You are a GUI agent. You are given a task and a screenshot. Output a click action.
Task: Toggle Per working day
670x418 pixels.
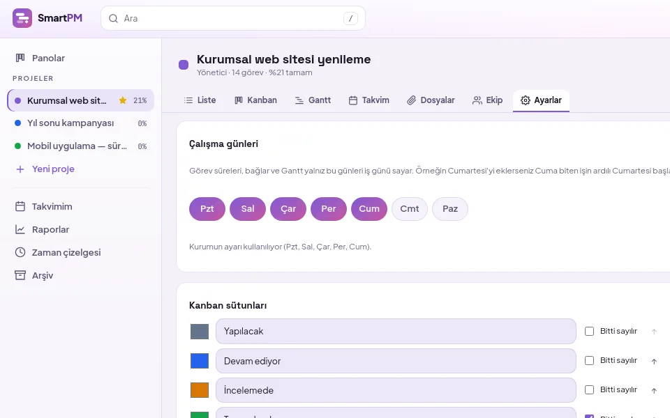tap(329, 209)
